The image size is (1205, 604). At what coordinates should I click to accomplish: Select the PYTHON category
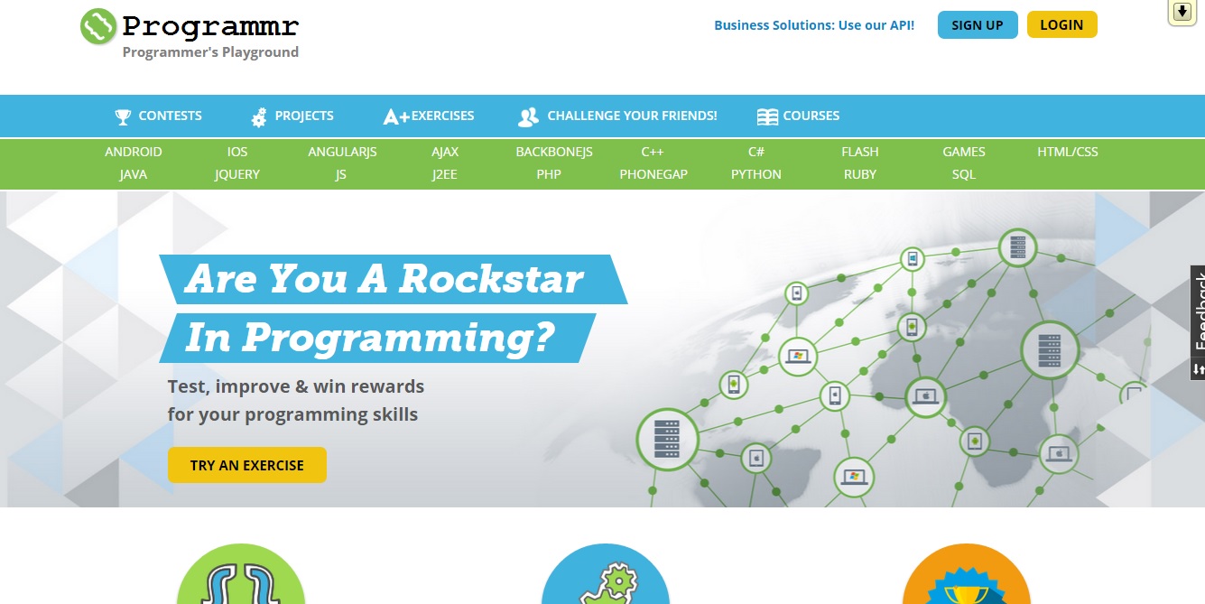756,174
